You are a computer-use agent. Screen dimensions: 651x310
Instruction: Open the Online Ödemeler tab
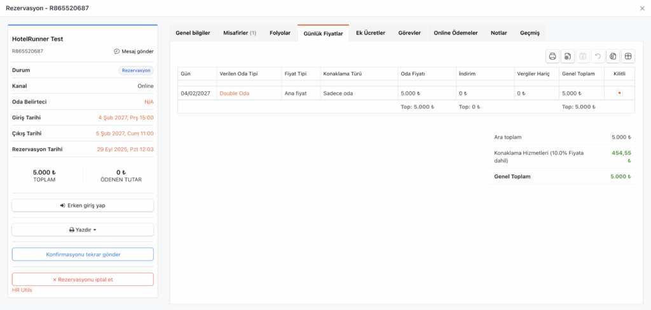coord(455,33)
